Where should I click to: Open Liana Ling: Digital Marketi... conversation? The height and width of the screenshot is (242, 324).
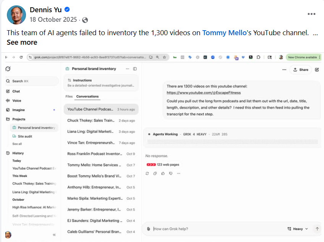pyautogui.click(x=101, y=132)
